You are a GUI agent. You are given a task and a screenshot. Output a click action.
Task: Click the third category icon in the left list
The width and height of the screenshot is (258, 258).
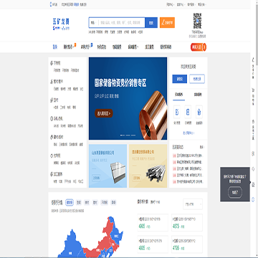click(x=52, y=100)
